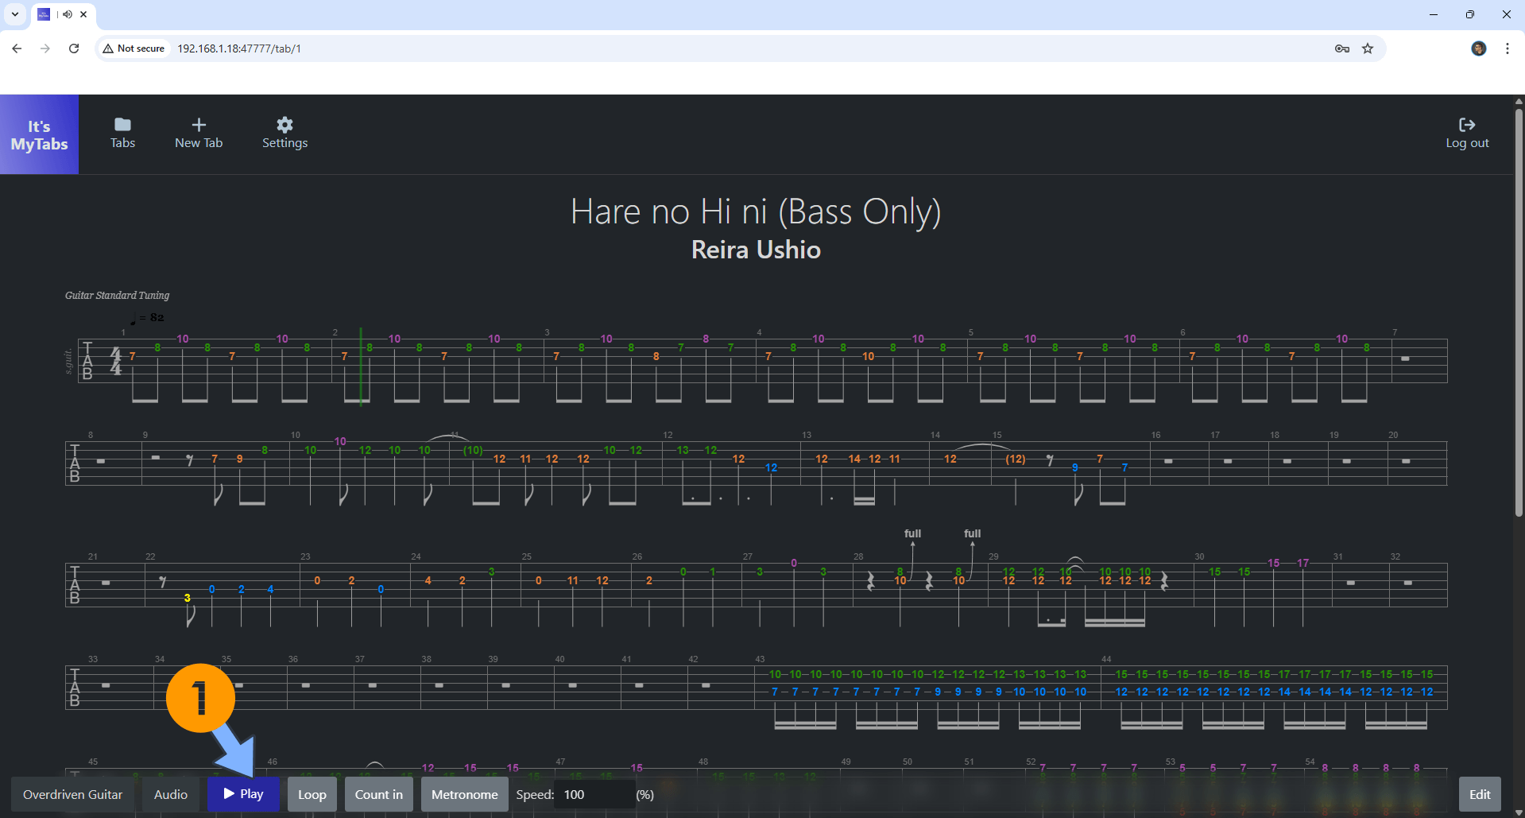Screen dimensions: 1525x818
Task: Switch to the open browser tab
Action: point(43,14)
